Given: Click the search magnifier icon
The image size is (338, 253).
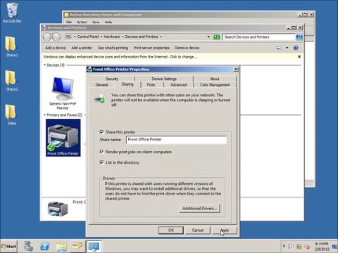Looking at the screenshot, I should pos(299,37).
